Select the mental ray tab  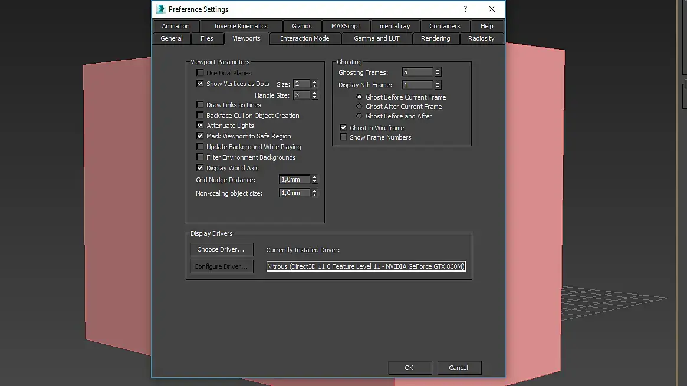point(395,26)
